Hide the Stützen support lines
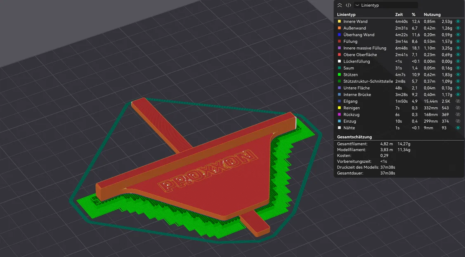The image size is (465, 257). pyautogui.click(x=458, y=75)
